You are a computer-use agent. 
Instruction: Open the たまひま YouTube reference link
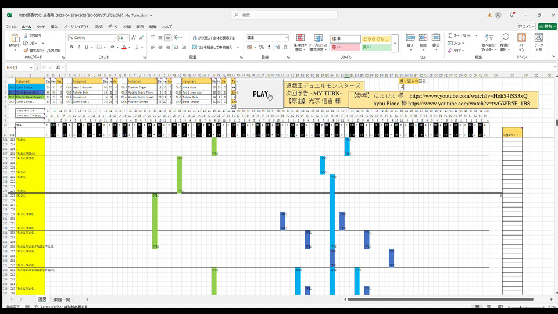pos(468,96)
